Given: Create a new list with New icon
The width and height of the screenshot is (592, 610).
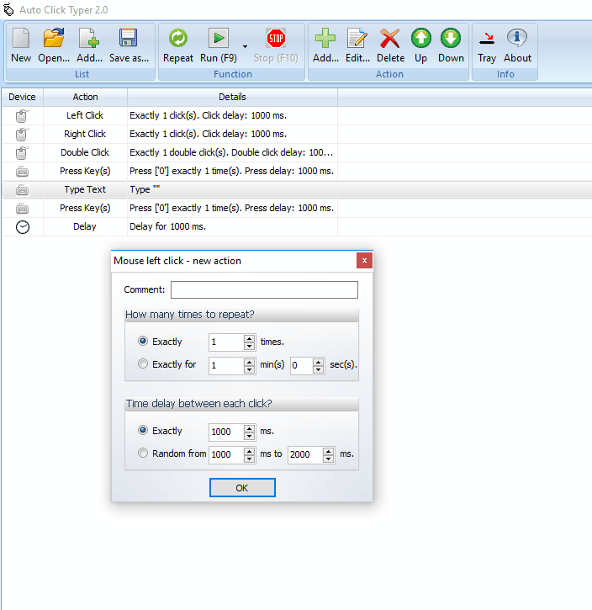Looking at the screenshot, I should (x=21, y=45).
